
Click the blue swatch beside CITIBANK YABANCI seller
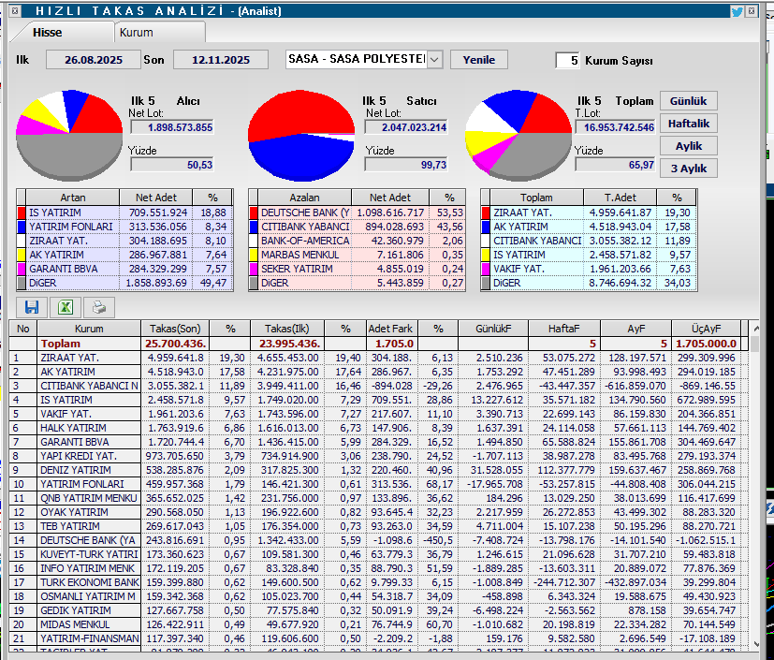click(x=254, y=227)
